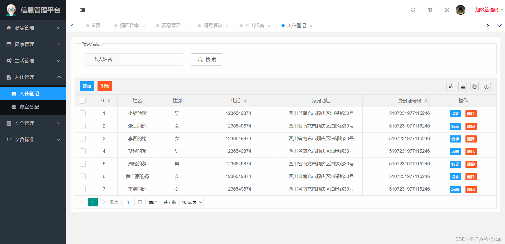Check the row for 李四的姥
505x244 pixels.
[x=83, y=139]
